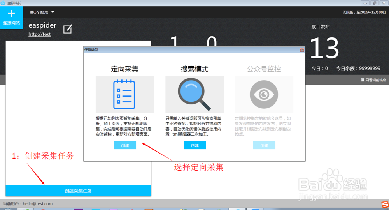Click the Sogou input method tray icon
This screenshot has width=389, height=210.
pyautogui.click(x=385, y=205)
